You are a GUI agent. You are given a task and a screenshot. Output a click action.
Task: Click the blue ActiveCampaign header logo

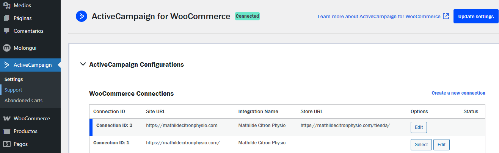(x=82, y=16)
